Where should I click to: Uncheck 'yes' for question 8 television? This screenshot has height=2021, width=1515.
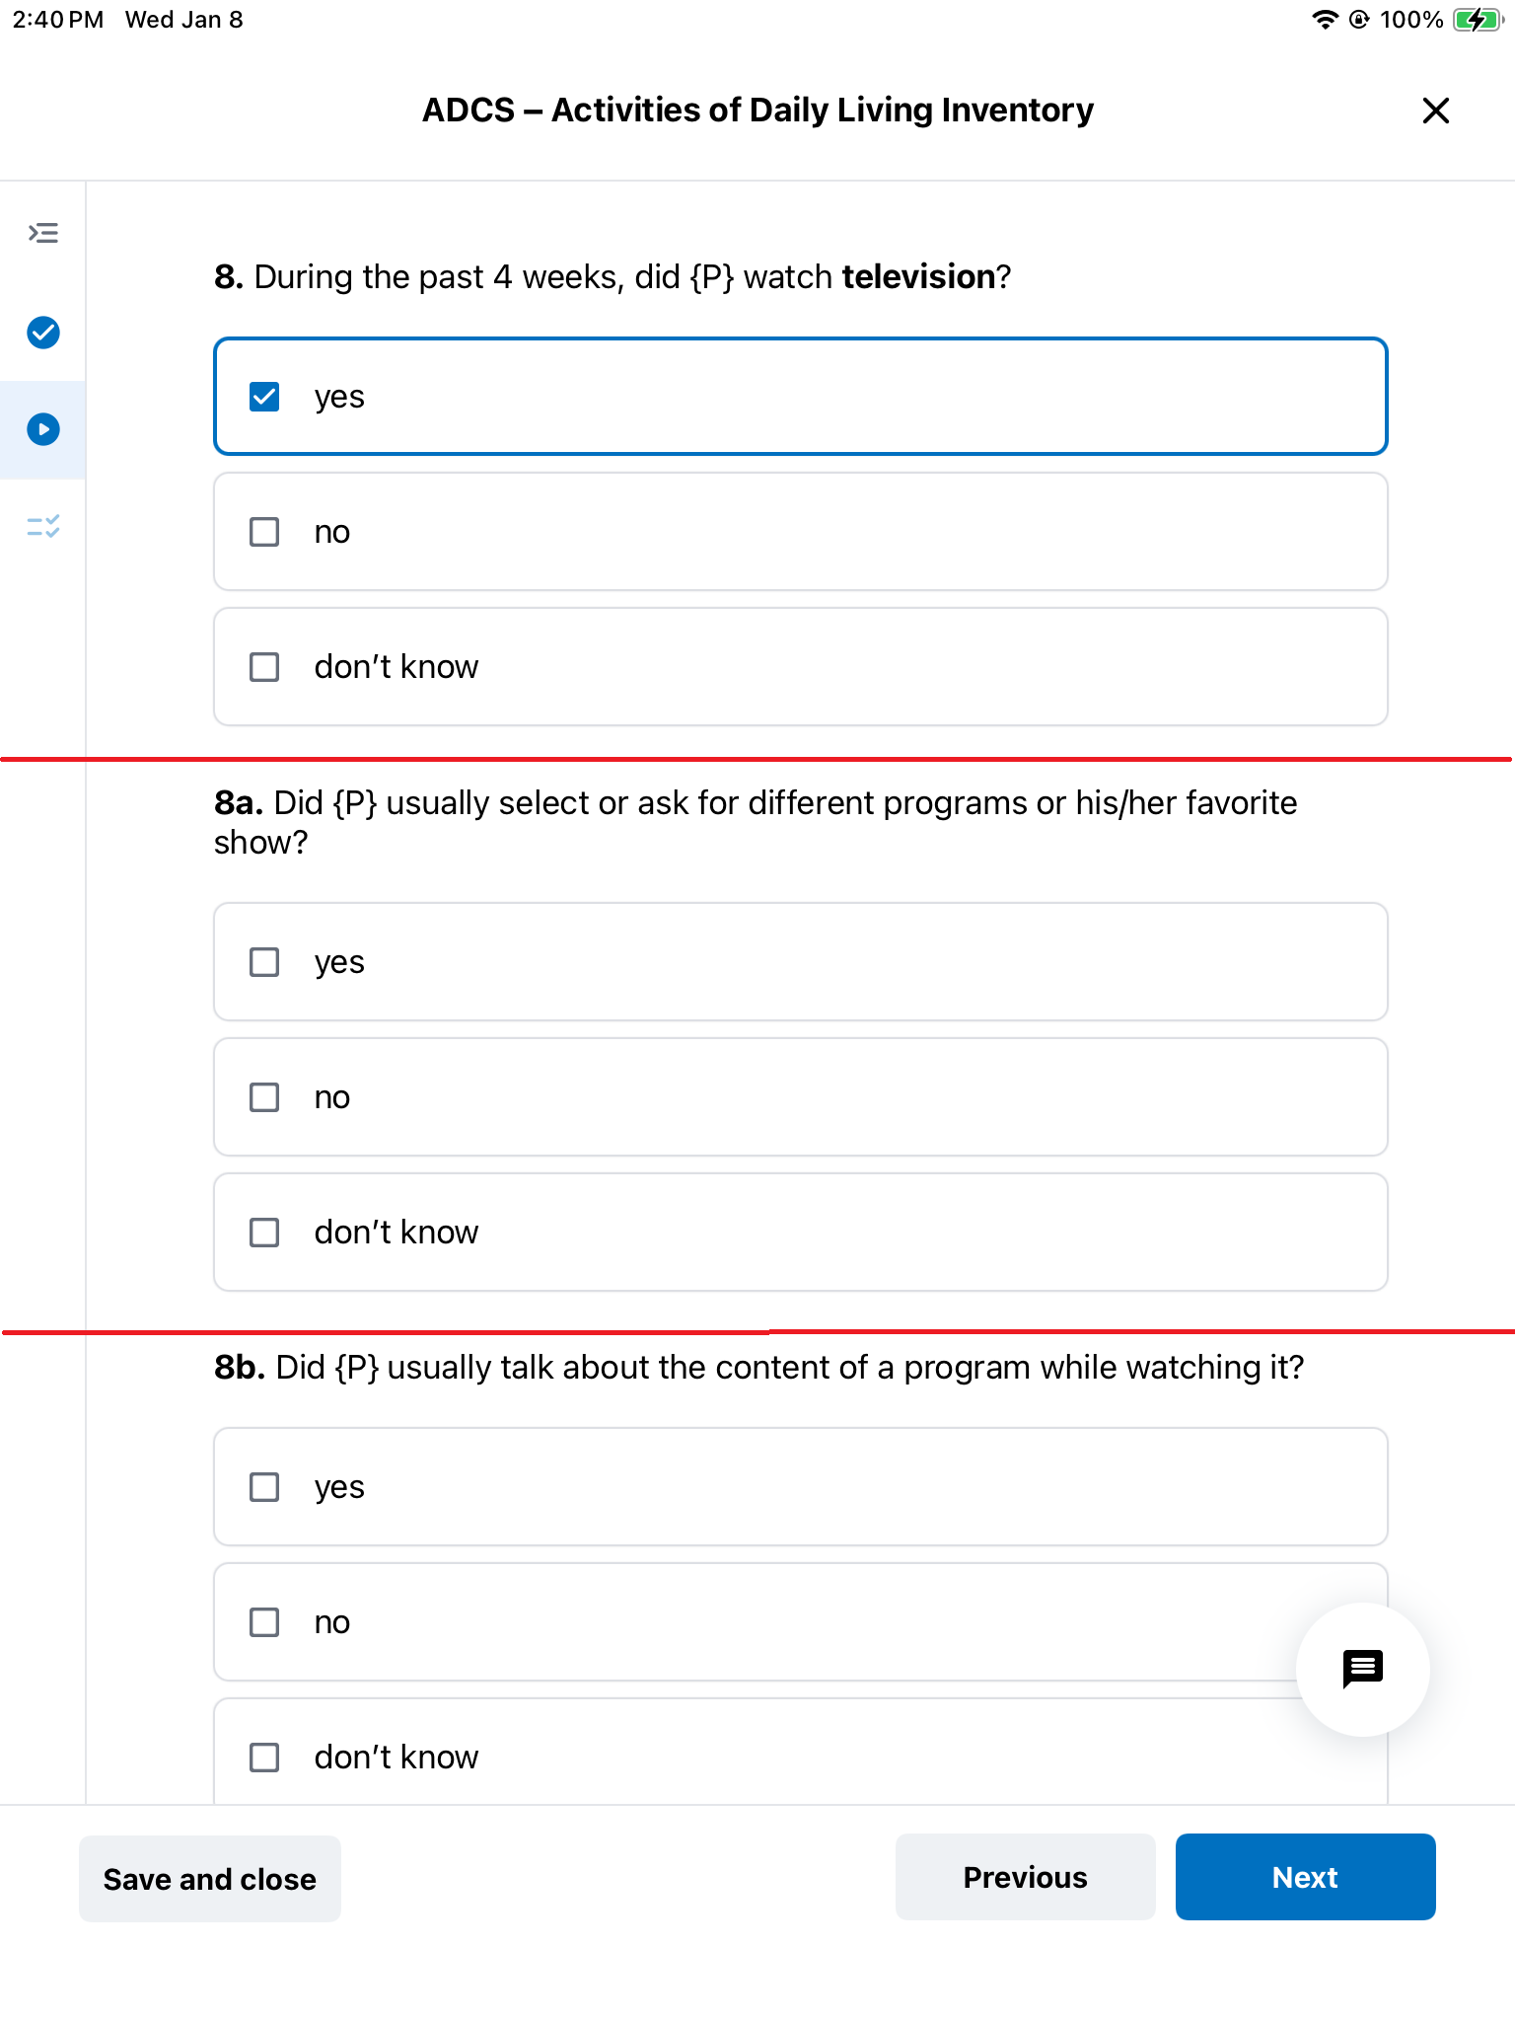[x=800, y=397]
